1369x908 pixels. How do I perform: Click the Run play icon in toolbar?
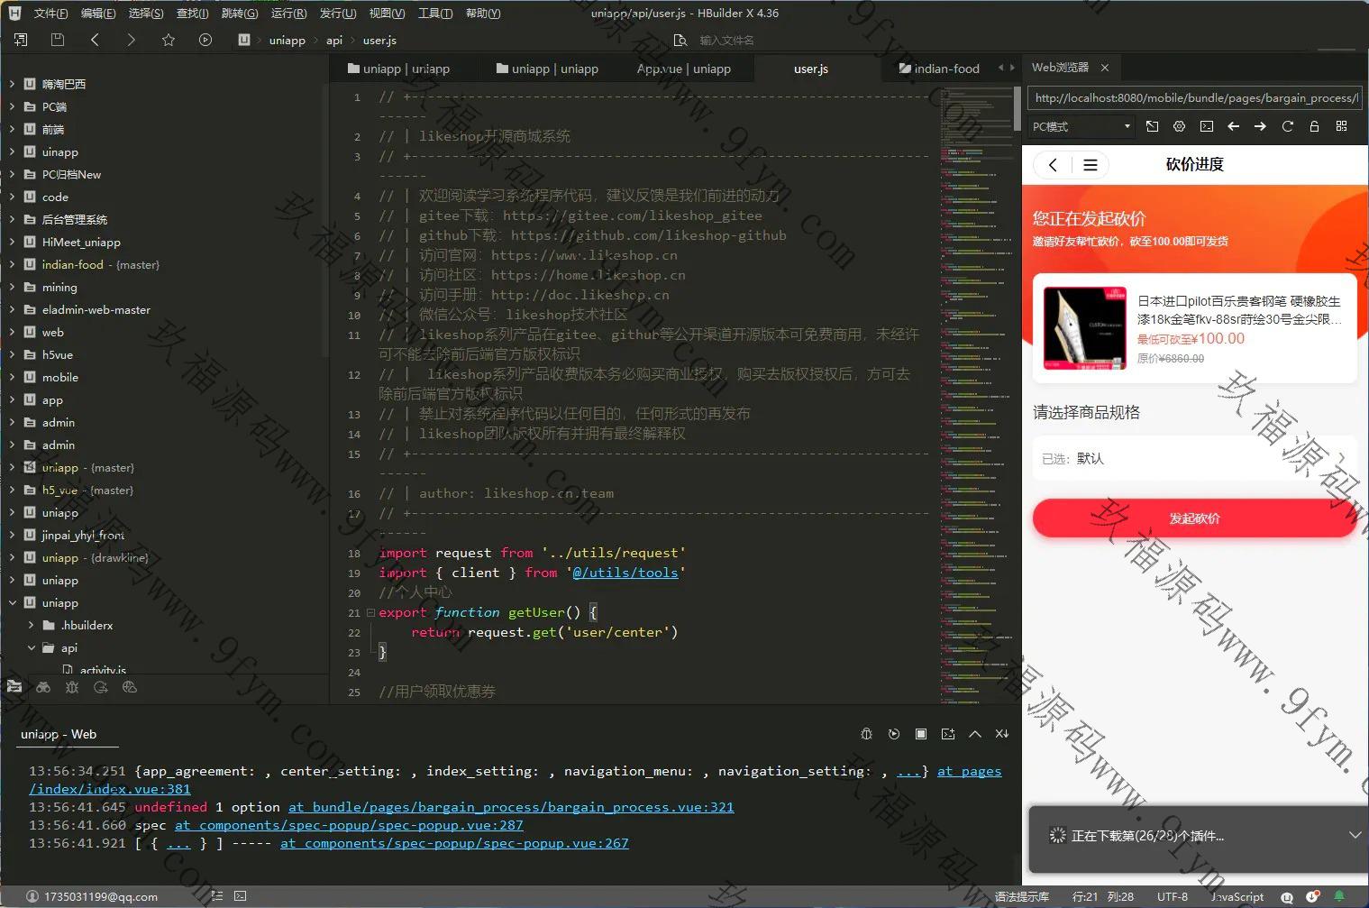[205, 40]
